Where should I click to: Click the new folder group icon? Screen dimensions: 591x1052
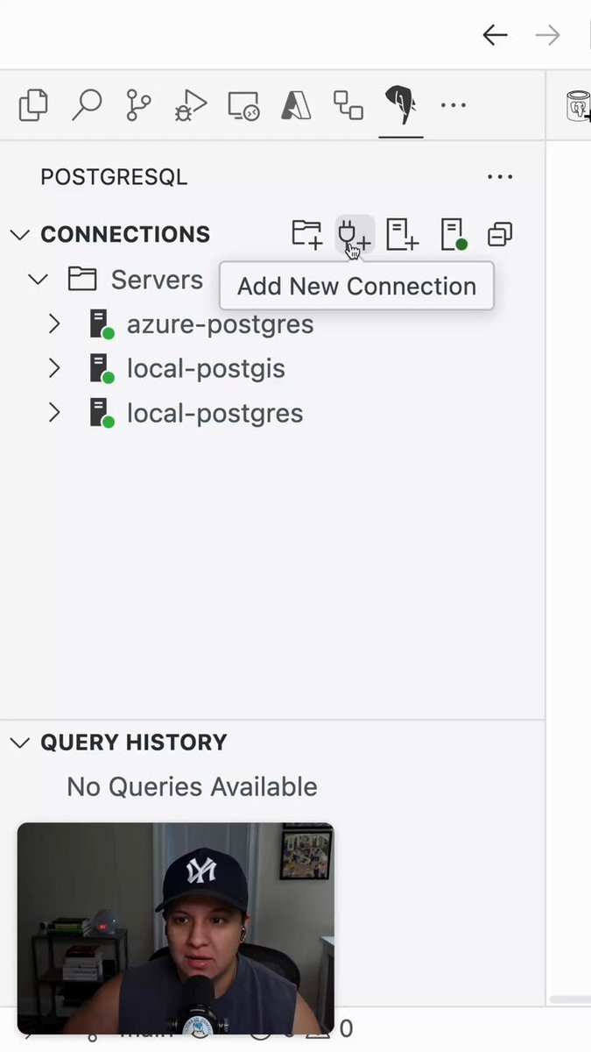tap(306, 234)
